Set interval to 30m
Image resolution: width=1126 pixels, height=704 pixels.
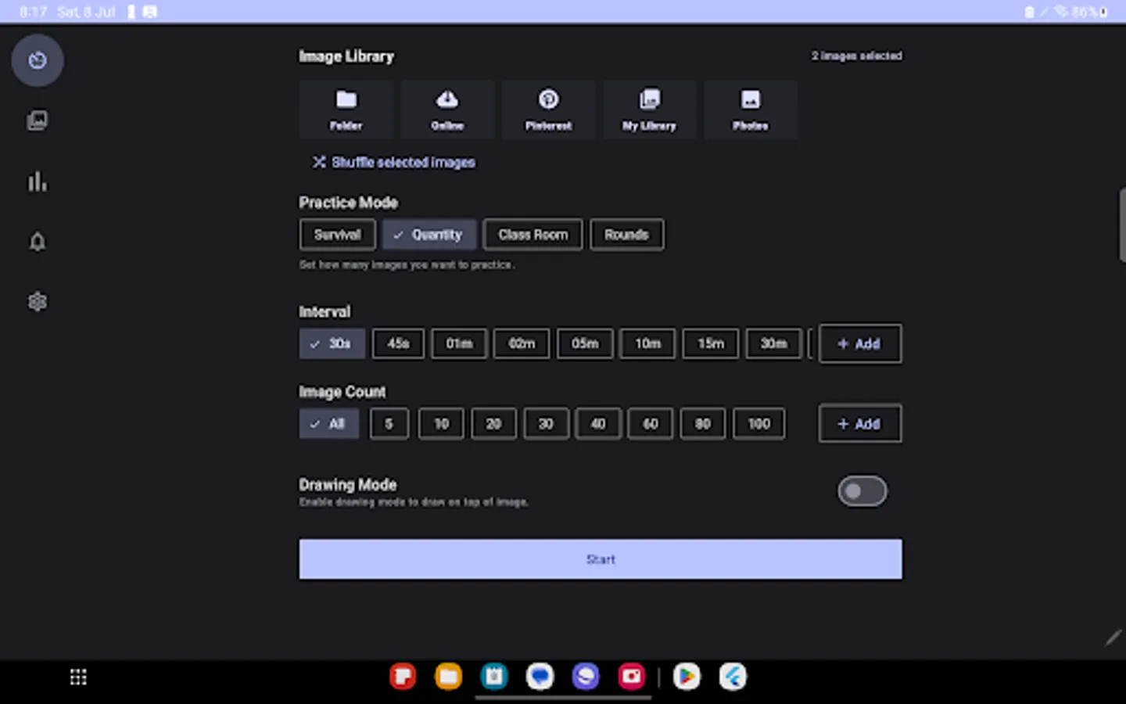point(773,343)
